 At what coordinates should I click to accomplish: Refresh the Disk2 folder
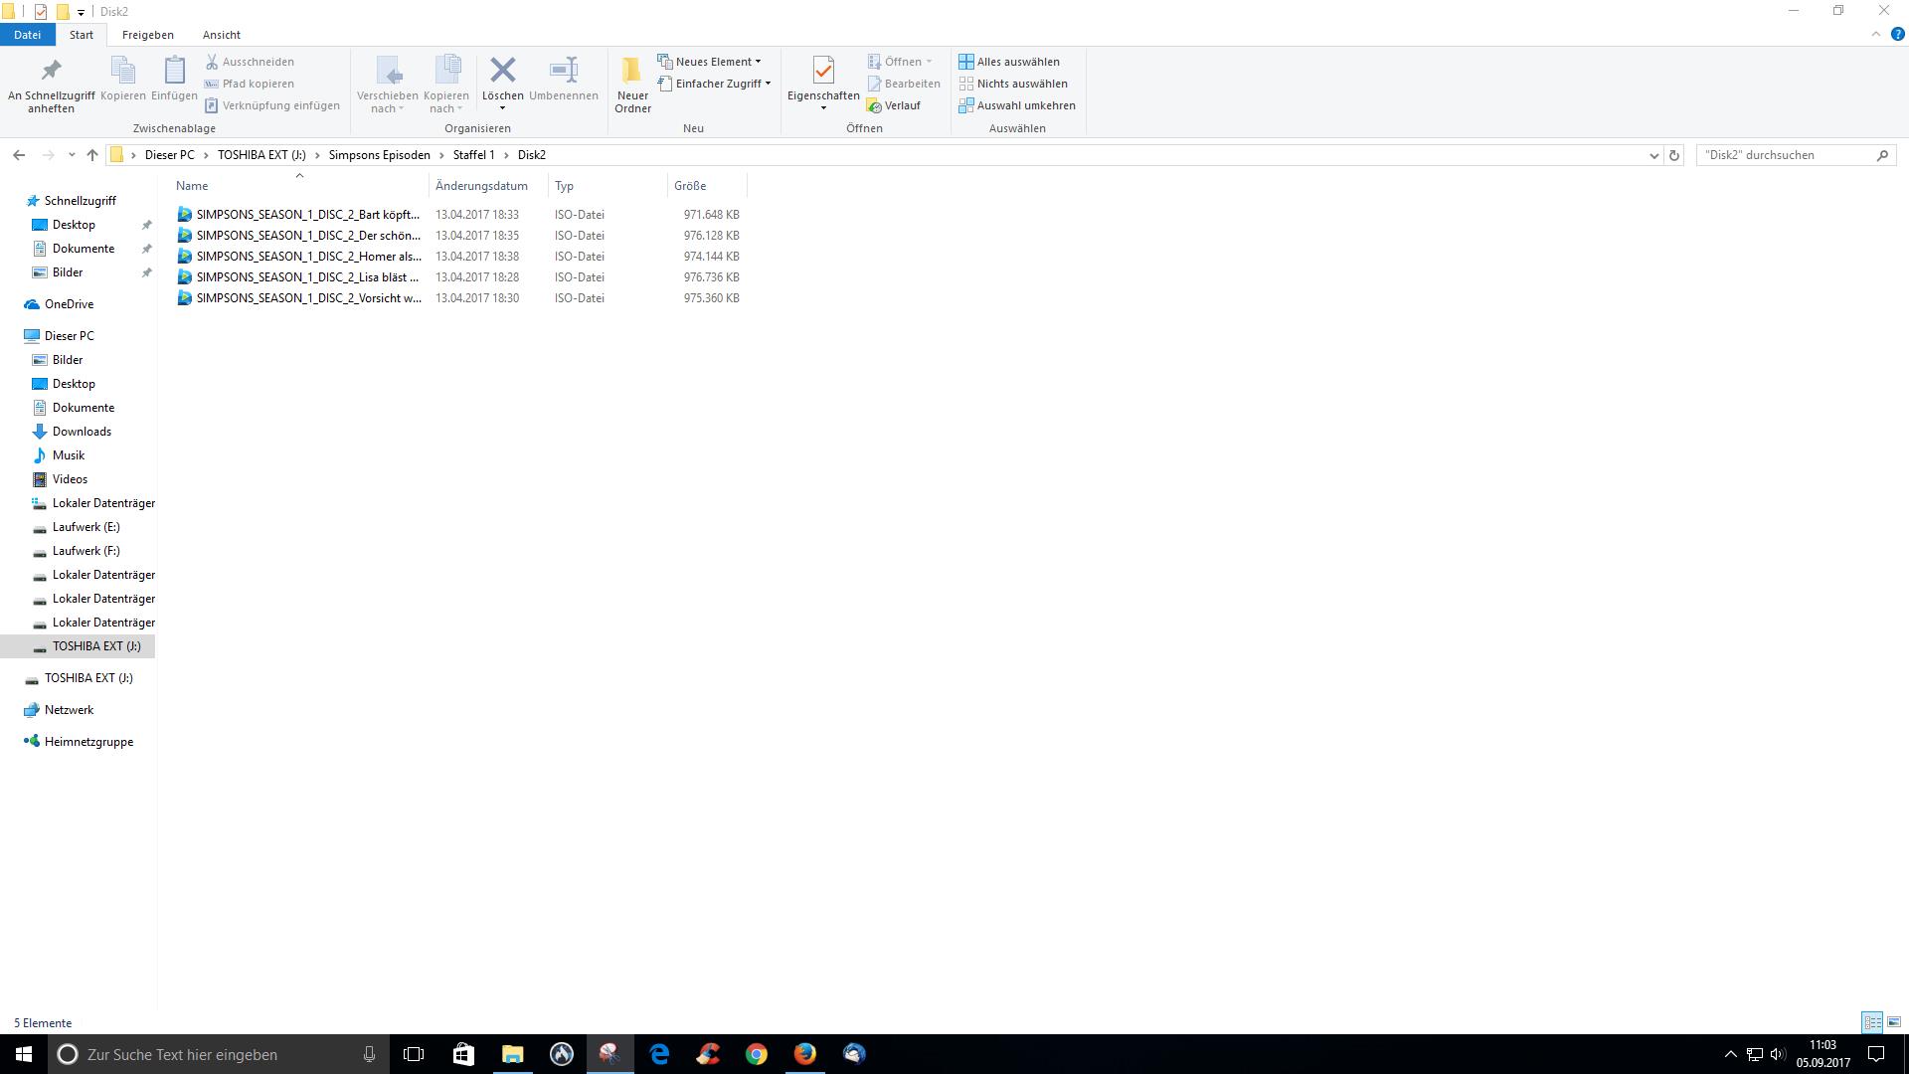(x=1674, y=155)
